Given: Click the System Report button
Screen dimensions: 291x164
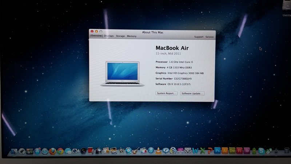Looking at the screenshot, I should (x=166, y=93).
